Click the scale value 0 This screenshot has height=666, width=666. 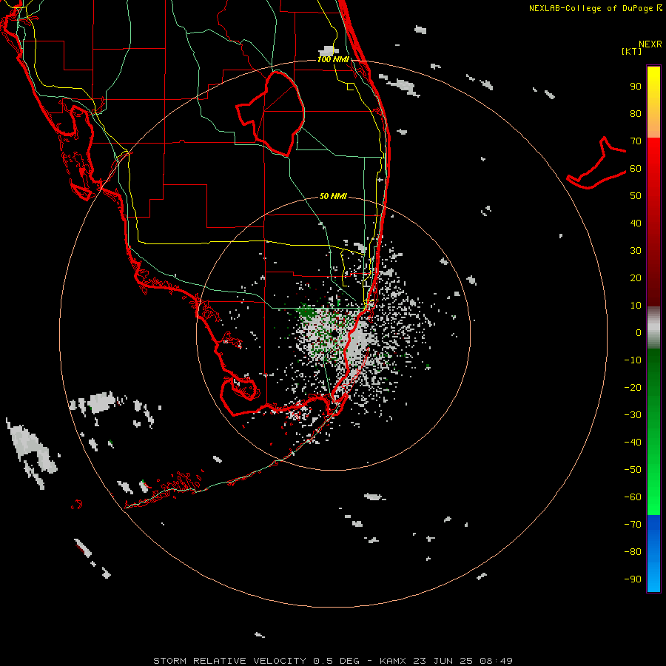639,332
